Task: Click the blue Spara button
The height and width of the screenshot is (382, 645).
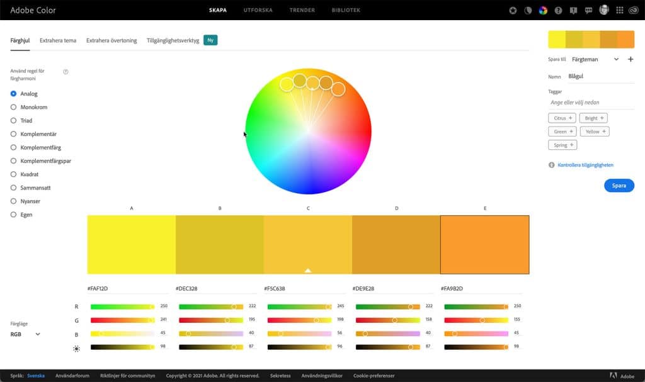Action: 619,186
